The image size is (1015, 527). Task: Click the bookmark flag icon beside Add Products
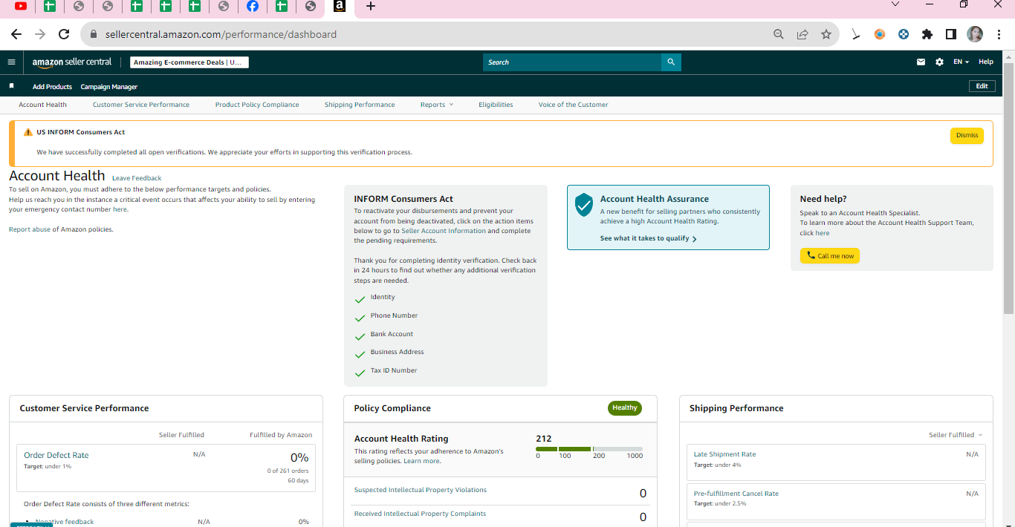coord(11,86)
